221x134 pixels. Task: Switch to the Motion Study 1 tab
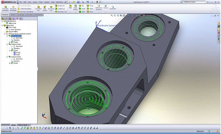[23, 125]
